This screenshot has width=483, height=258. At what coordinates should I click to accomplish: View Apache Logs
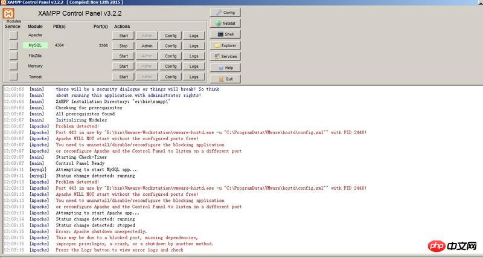194,36
